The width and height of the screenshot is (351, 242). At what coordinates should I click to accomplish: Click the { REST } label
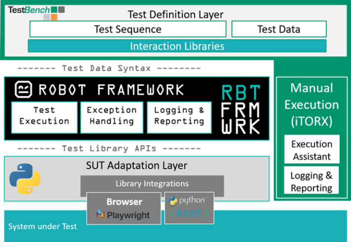pyautogui.click(x=189, y=213)
